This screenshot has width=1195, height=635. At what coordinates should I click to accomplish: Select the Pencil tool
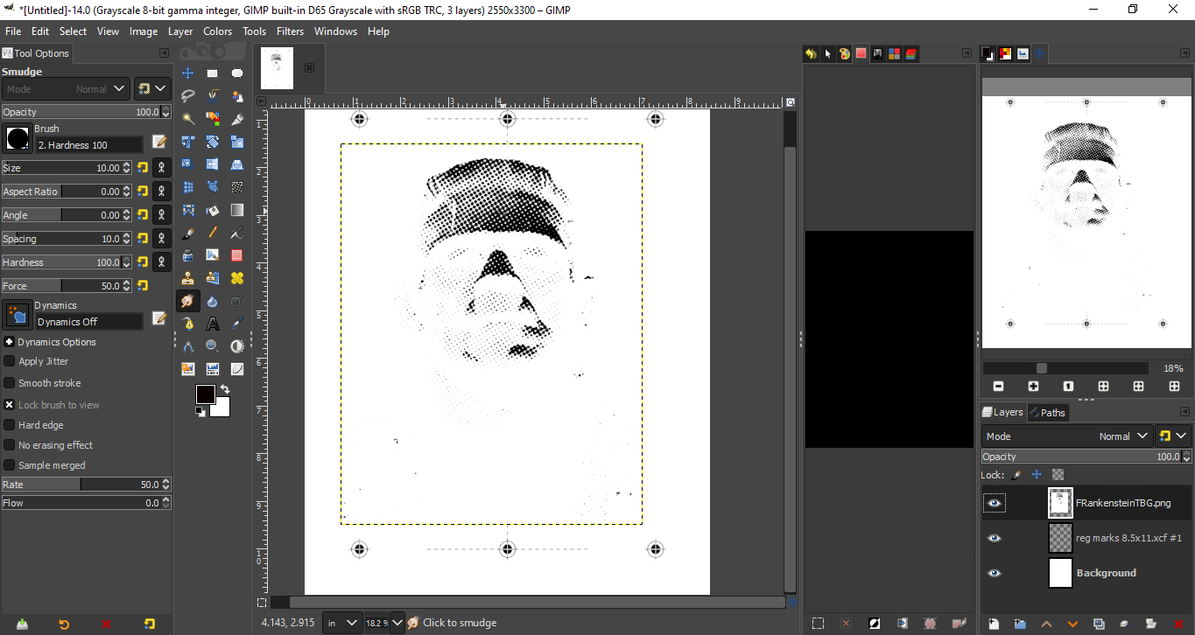point(212,233)
